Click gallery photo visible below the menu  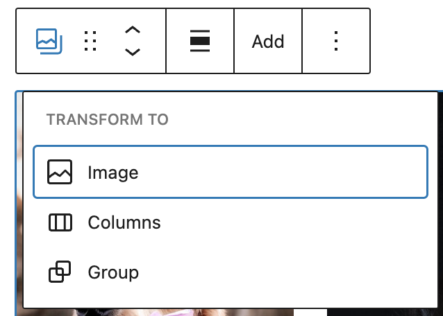click(x=174, y=312)
